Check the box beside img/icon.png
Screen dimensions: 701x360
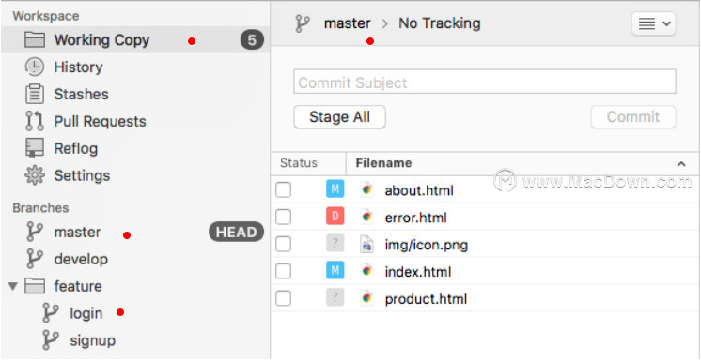[283, 244]
